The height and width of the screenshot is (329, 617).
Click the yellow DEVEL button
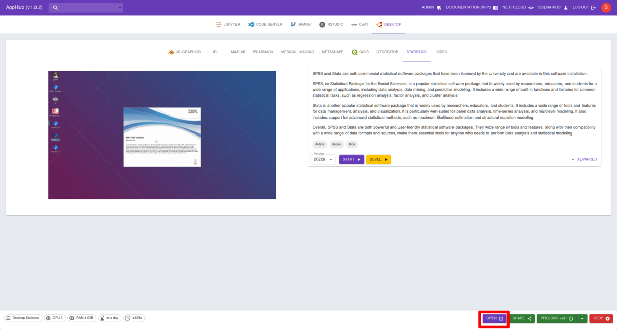pos(378,160)
